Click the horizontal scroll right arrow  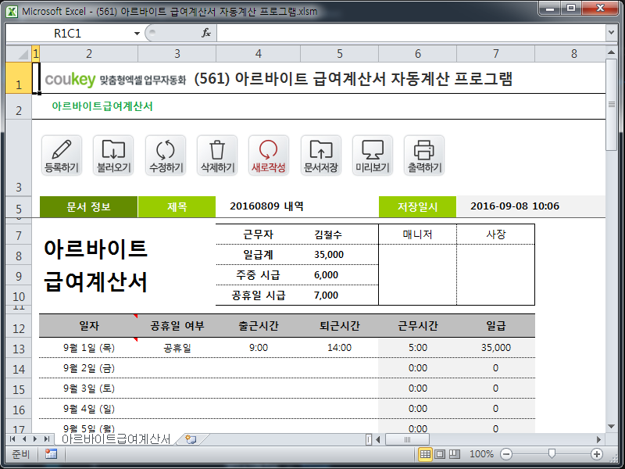tap(598, 439)
